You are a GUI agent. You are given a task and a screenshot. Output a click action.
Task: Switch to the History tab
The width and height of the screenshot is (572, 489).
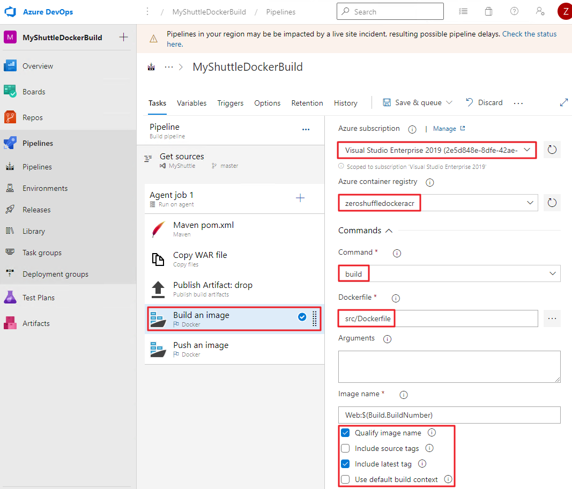[345, 103]
